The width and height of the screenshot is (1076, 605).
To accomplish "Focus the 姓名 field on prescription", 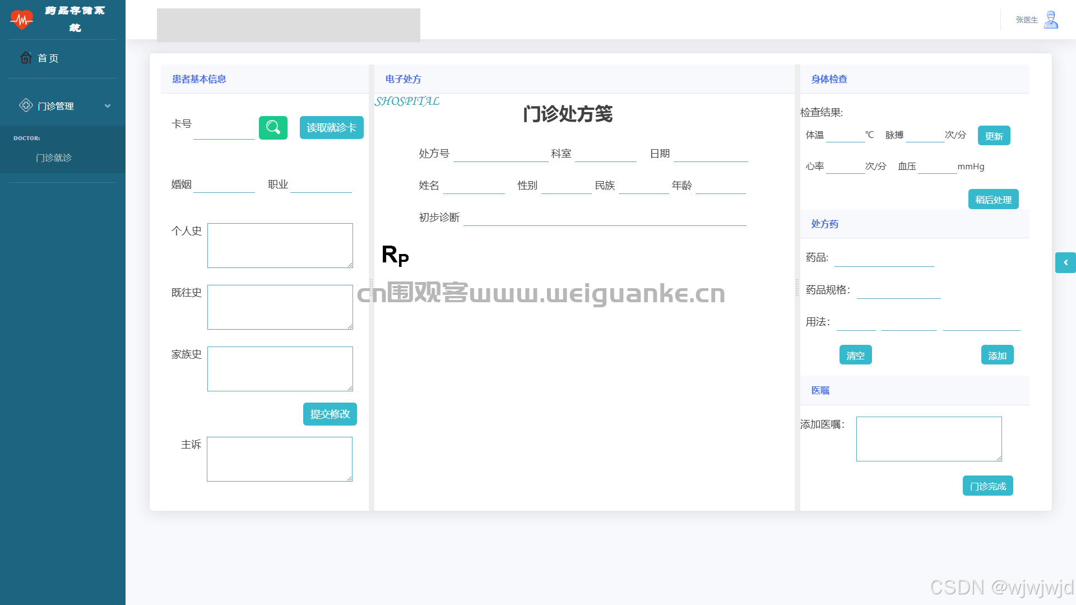I will point(474,186).
